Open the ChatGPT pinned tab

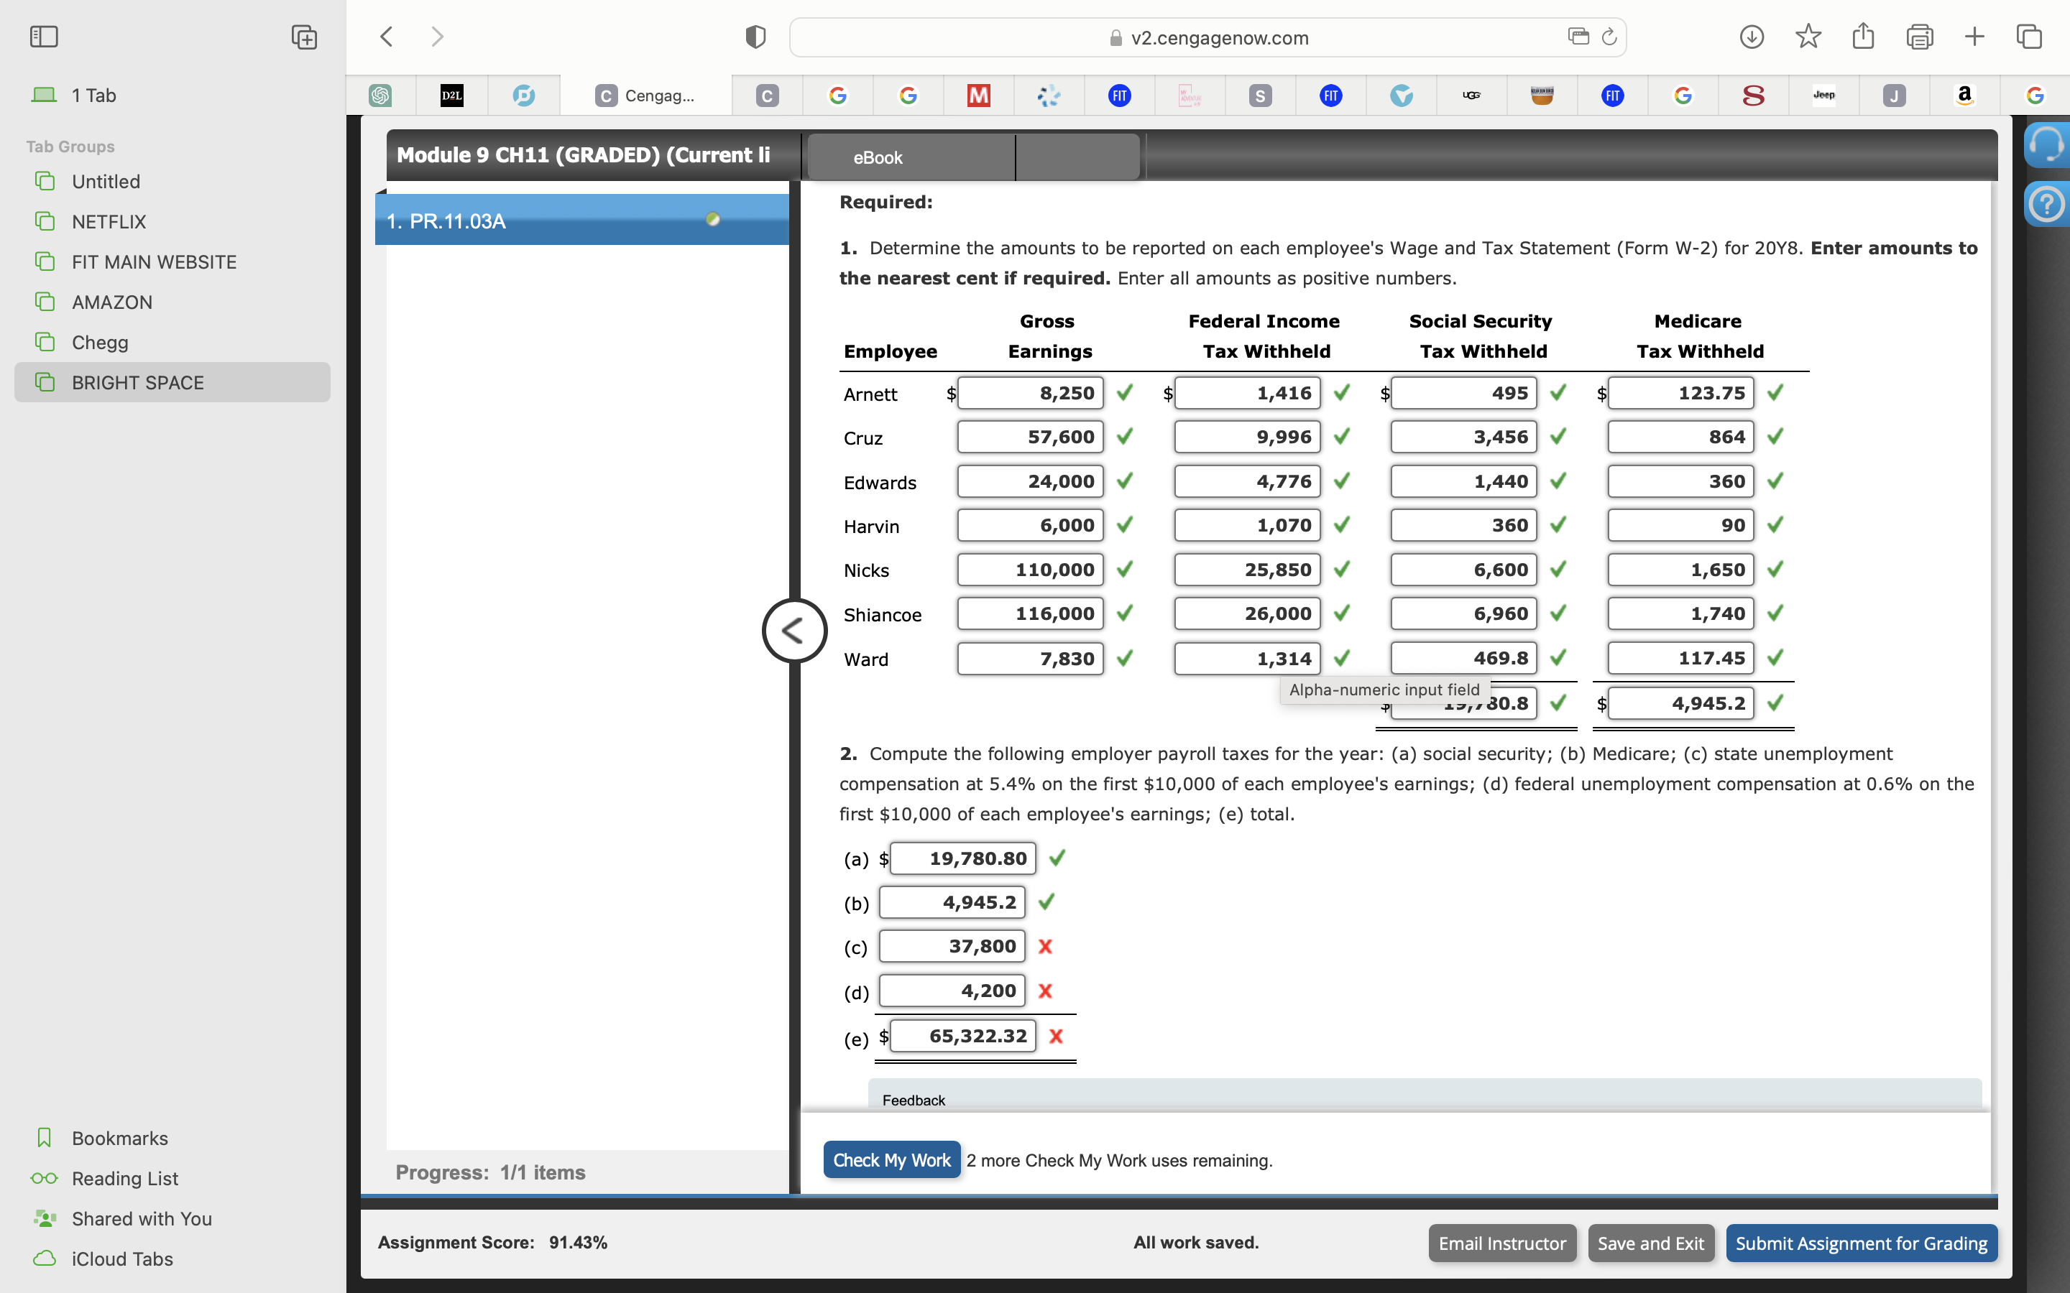[x=382, y=95]
